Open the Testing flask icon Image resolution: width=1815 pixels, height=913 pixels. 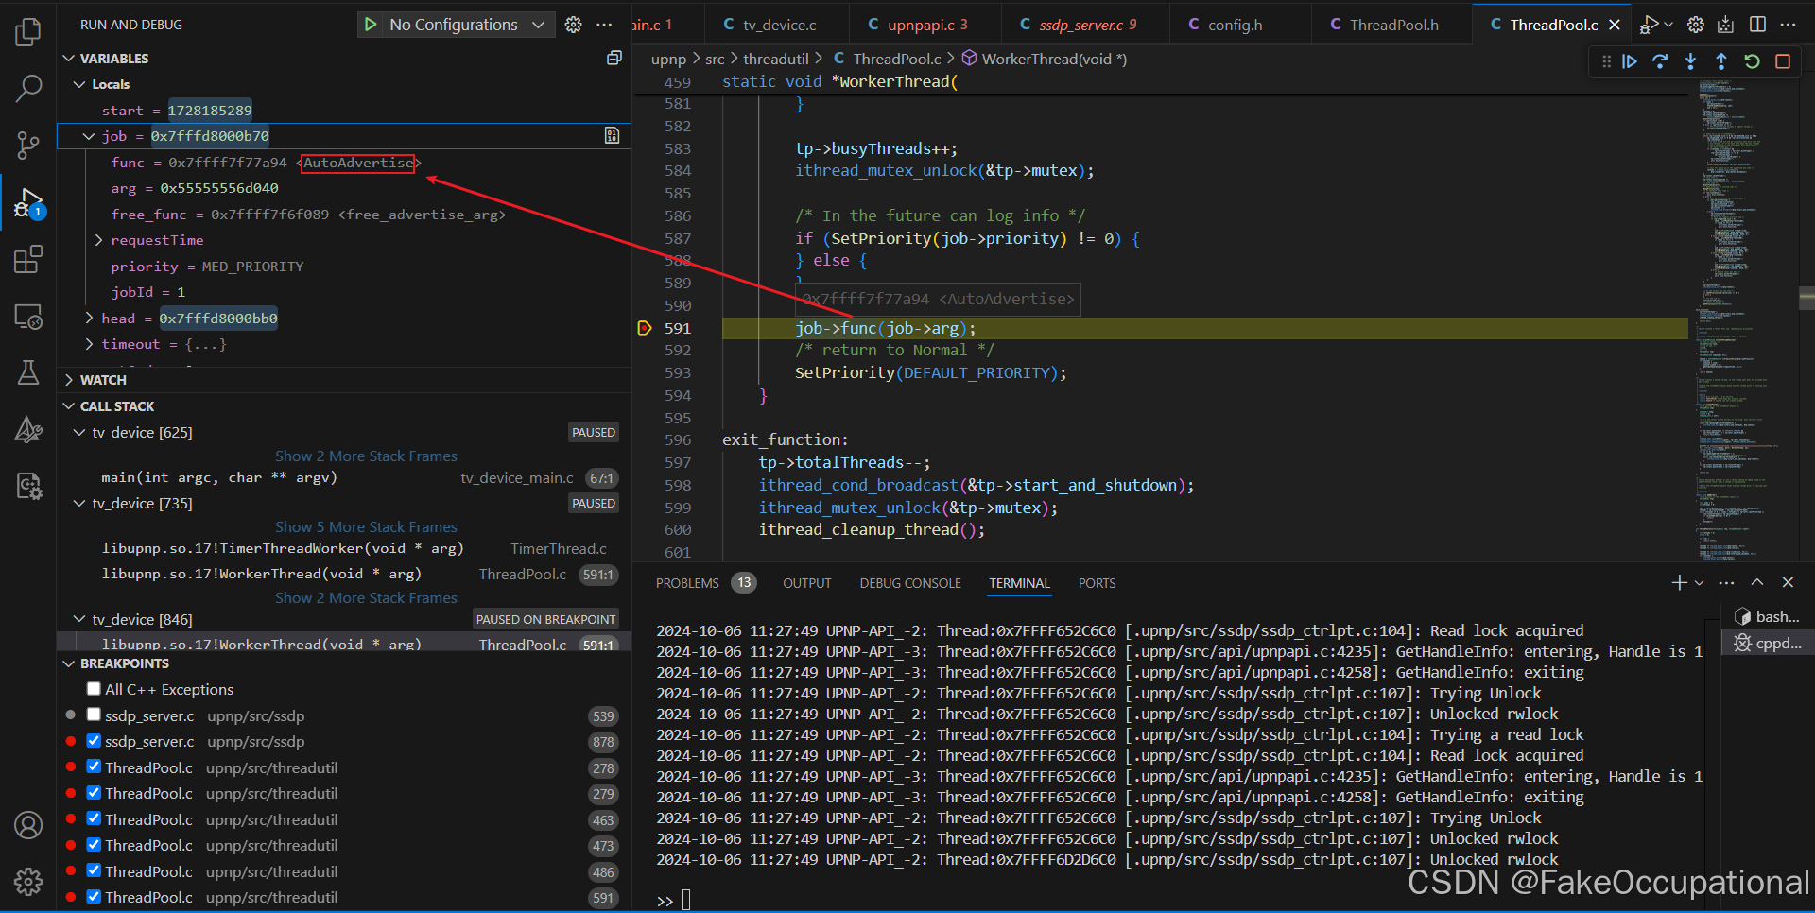click(x=28, y=372)
